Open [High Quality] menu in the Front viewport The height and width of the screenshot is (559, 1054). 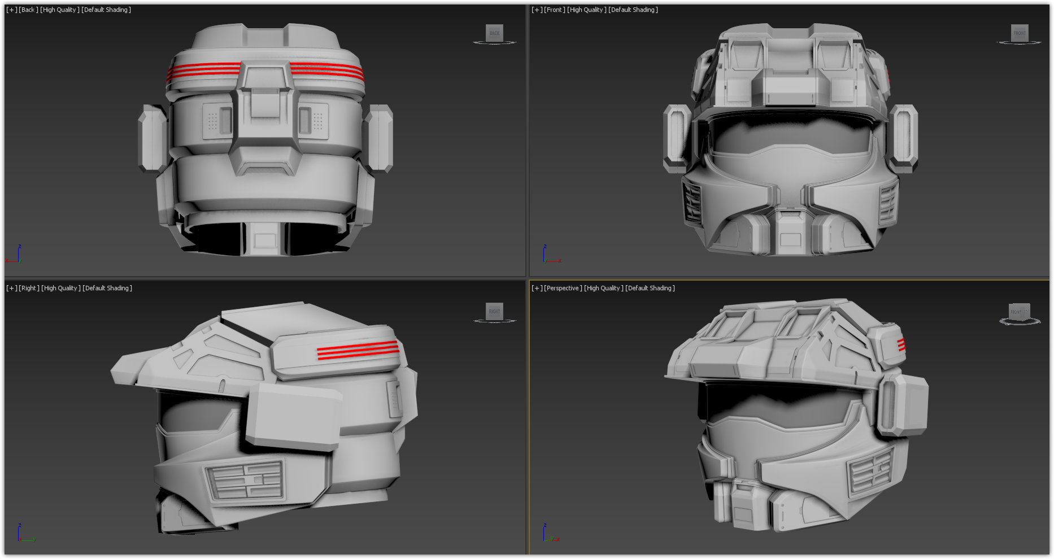tap(587, 10)
